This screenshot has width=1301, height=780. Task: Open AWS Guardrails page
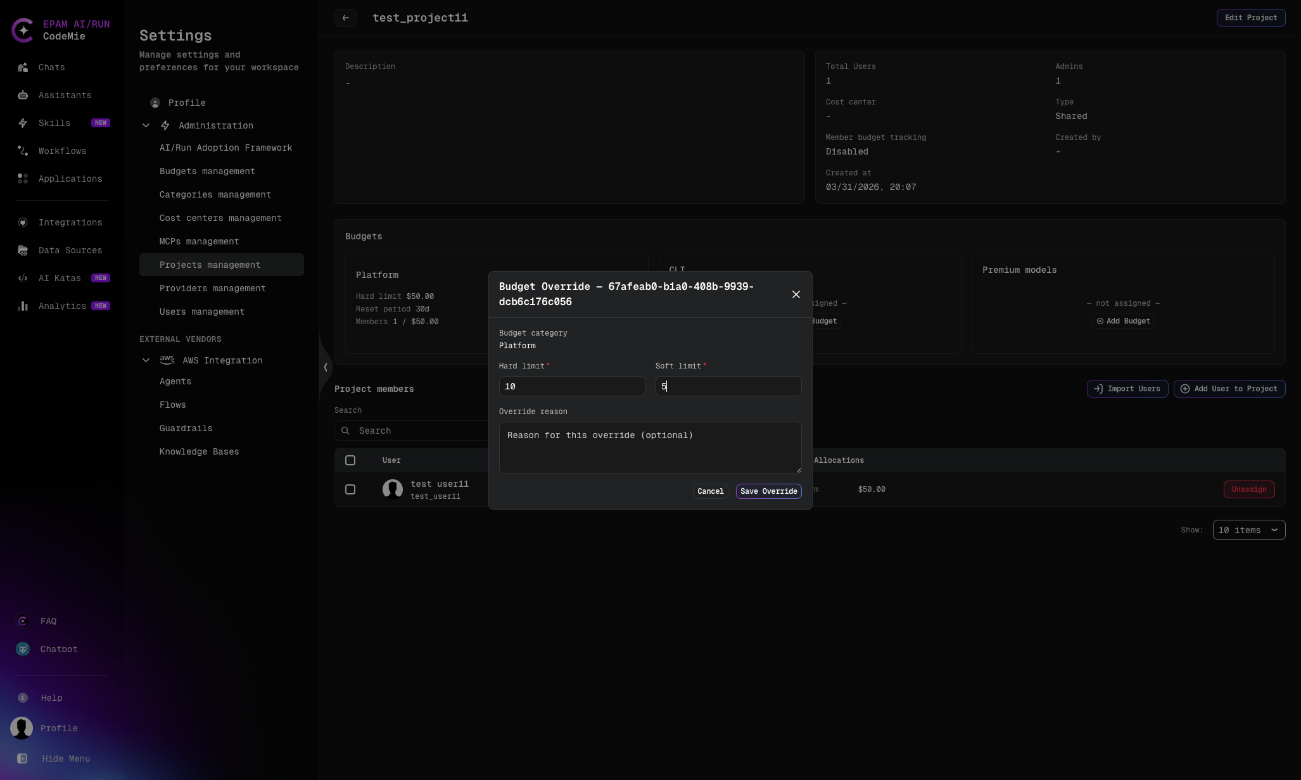click(x=186, y=428)
